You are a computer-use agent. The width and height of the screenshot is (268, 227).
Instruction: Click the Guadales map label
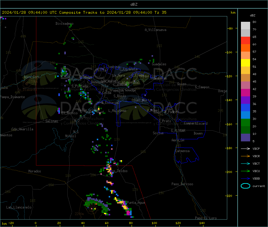(159, 64)
